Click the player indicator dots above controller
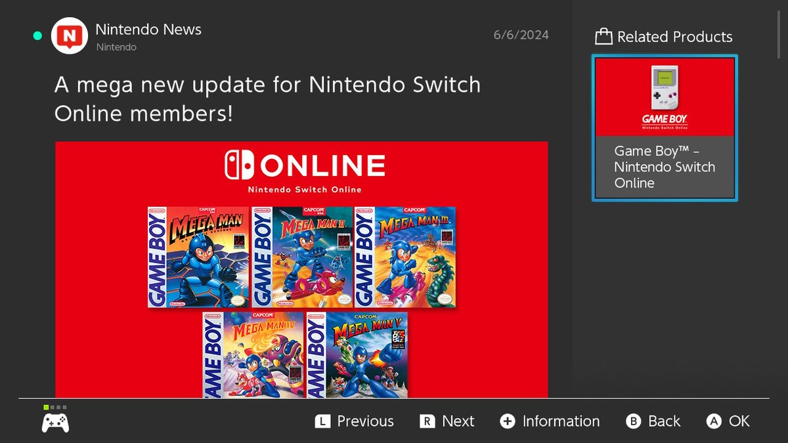 55,408
